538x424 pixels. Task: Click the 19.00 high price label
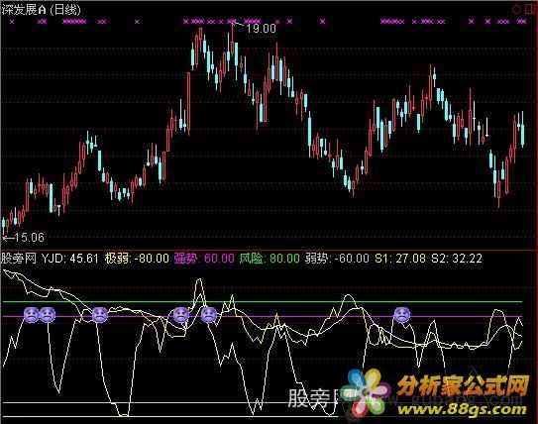pos(262,29)
